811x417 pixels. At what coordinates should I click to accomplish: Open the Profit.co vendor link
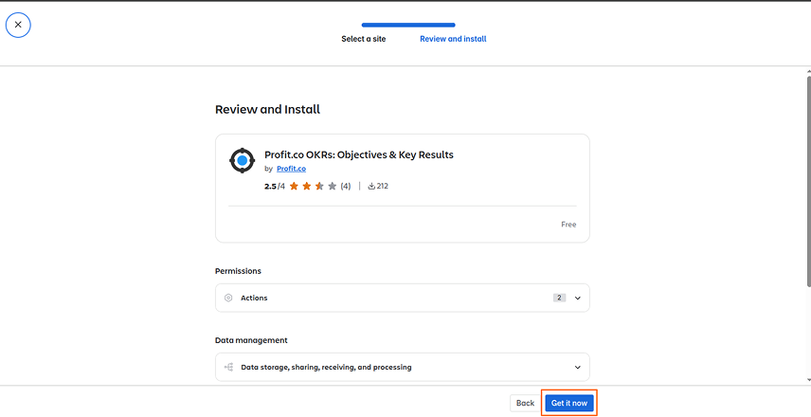point(291,169)
